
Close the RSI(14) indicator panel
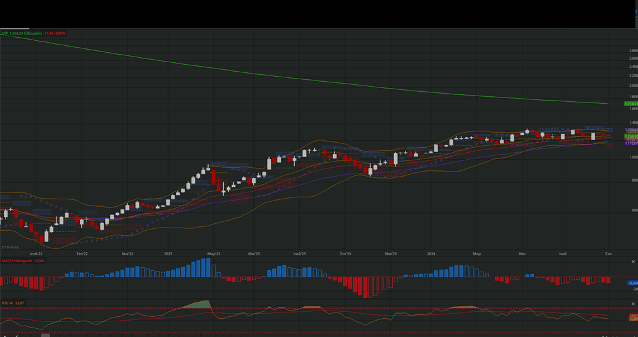pyautogui.click(x=633, y=304)
